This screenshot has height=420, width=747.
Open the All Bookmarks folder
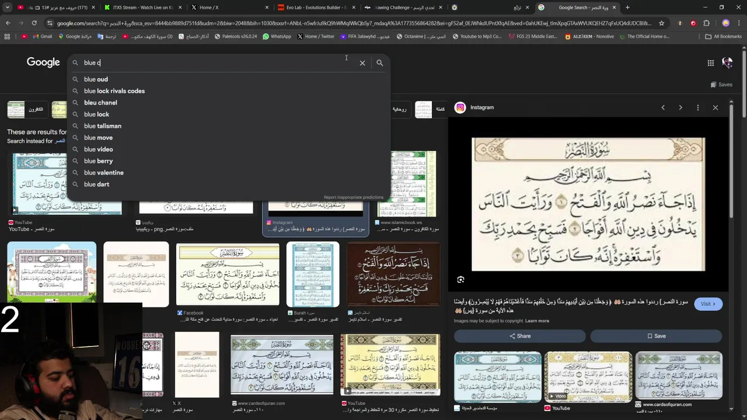[x=724, y=36]
